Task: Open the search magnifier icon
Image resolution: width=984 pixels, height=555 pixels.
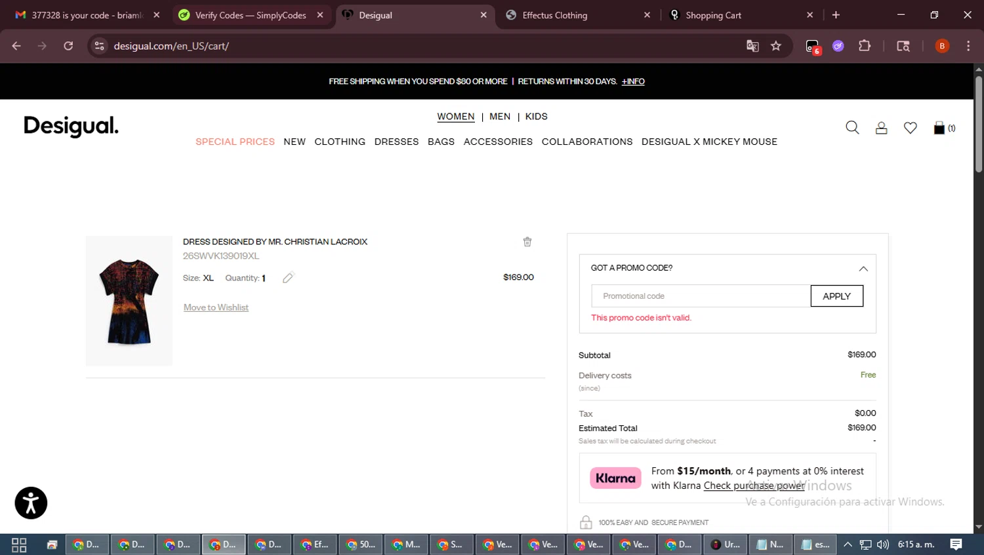Action: tap(852, 128)
